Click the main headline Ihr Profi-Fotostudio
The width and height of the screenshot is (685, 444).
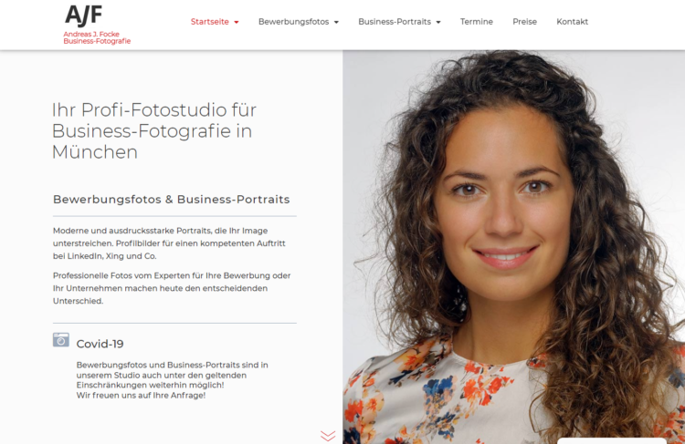[x=153, y=131]
